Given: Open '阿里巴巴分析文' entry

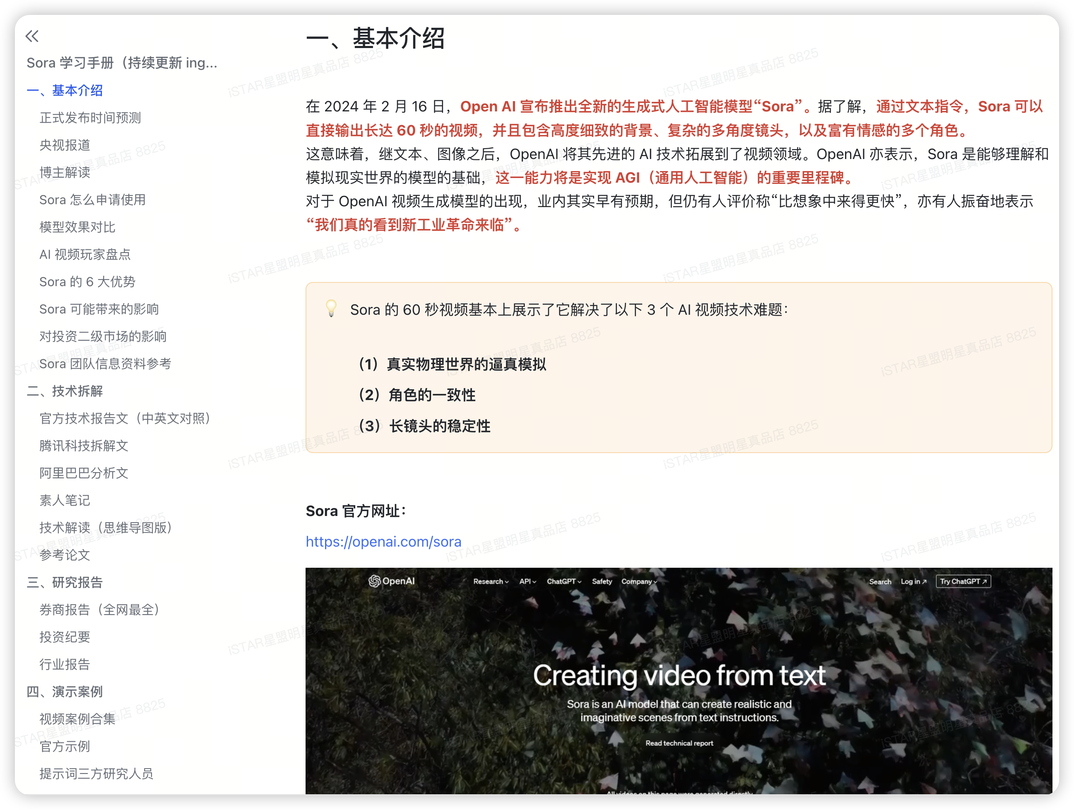Looking at the screenshot, I should tap(84, 473).
